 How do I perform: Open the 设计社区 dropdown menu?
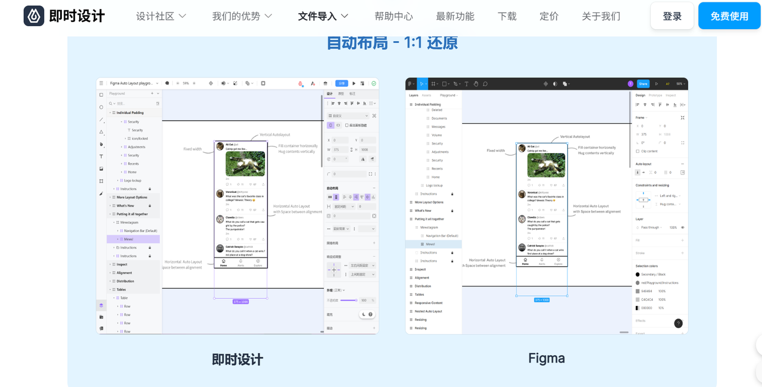pyautogui.click(x=161, y=16)
